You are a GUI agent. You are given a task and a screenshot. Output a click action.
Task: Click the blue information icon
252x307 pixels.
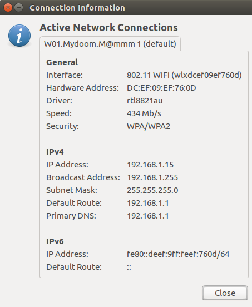19,36
